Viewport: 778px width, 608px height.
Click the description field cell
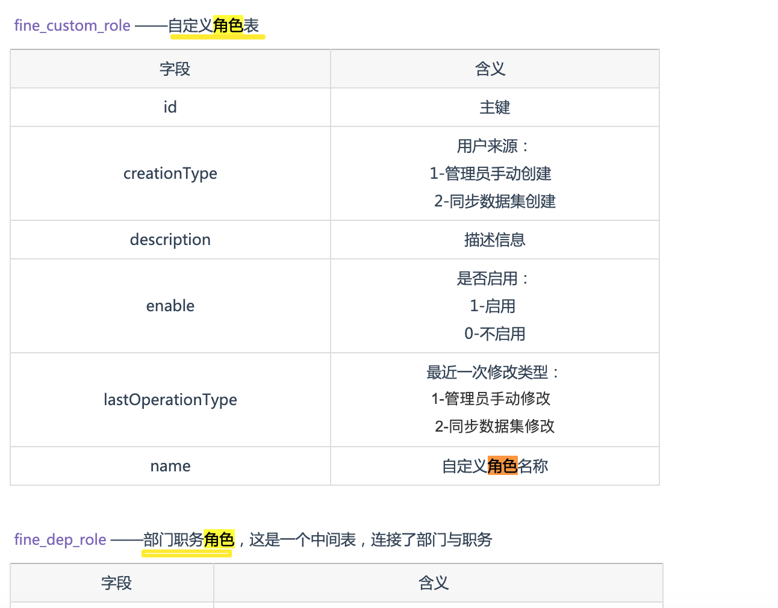170,240
